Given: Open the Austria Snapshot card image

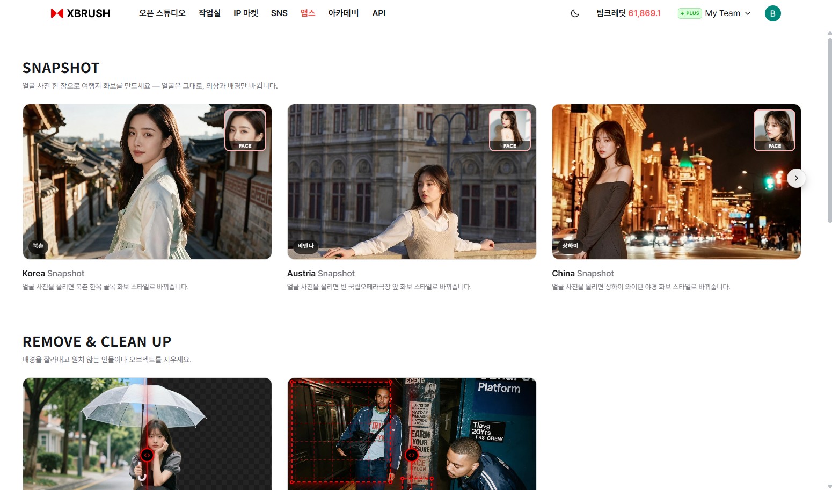Looking at the screenshot, I should (412, 181).
